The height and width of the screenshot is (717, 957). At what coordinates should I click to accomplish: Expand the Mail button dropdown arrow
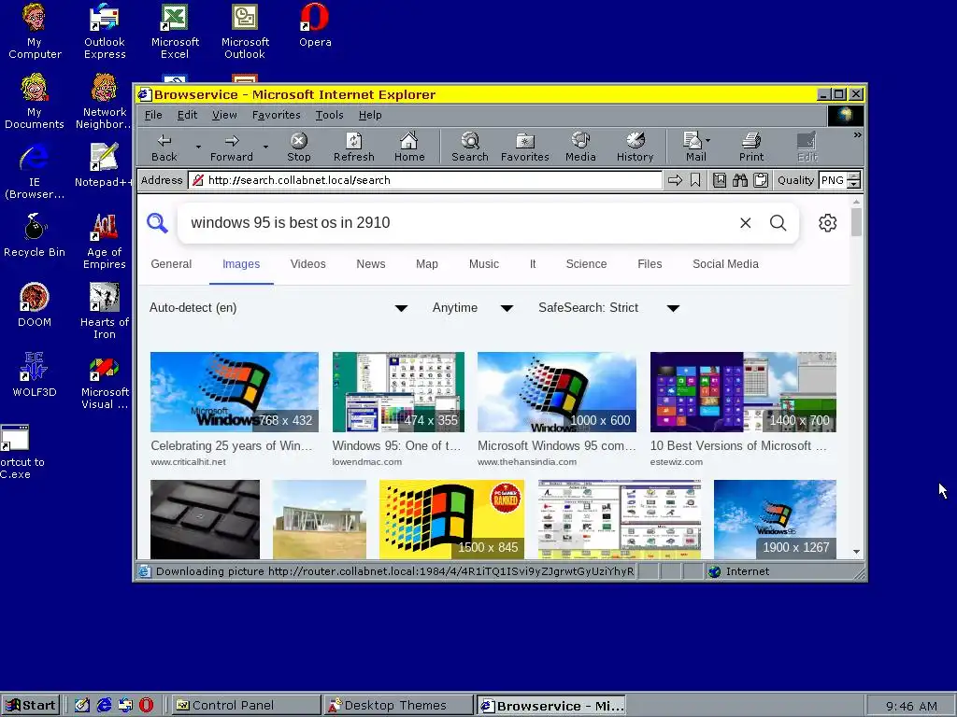(x=708, y=140)
